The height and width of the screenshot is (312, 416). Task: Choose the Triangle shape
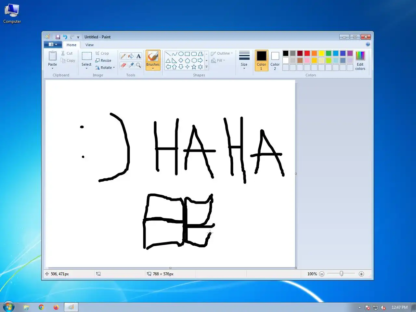tap(168, 60)
